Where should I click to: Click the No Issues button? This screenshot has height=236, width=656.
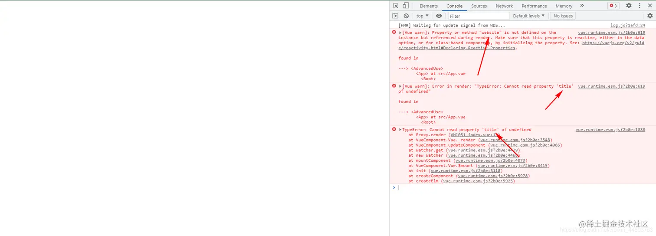[563, 16]
